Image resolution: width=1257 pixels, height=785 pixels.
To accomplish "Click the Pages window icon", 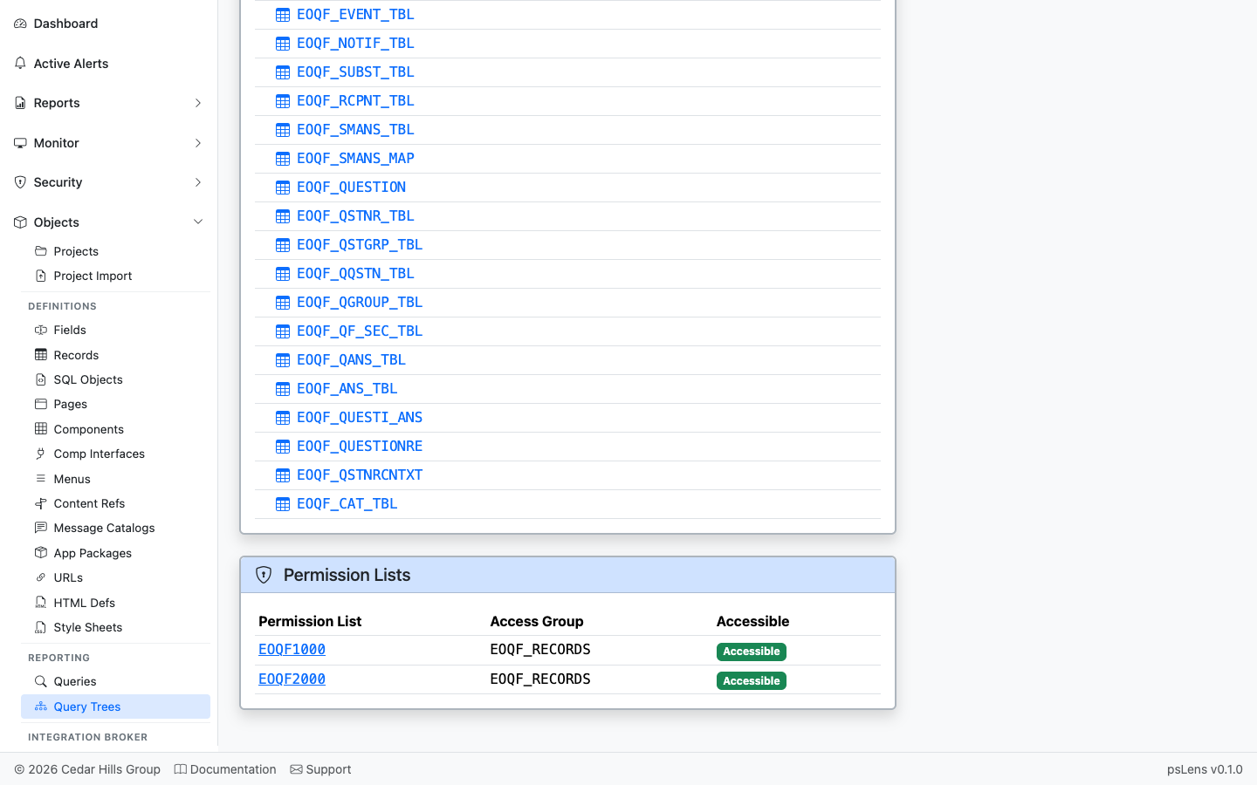I will click(41, 404).
